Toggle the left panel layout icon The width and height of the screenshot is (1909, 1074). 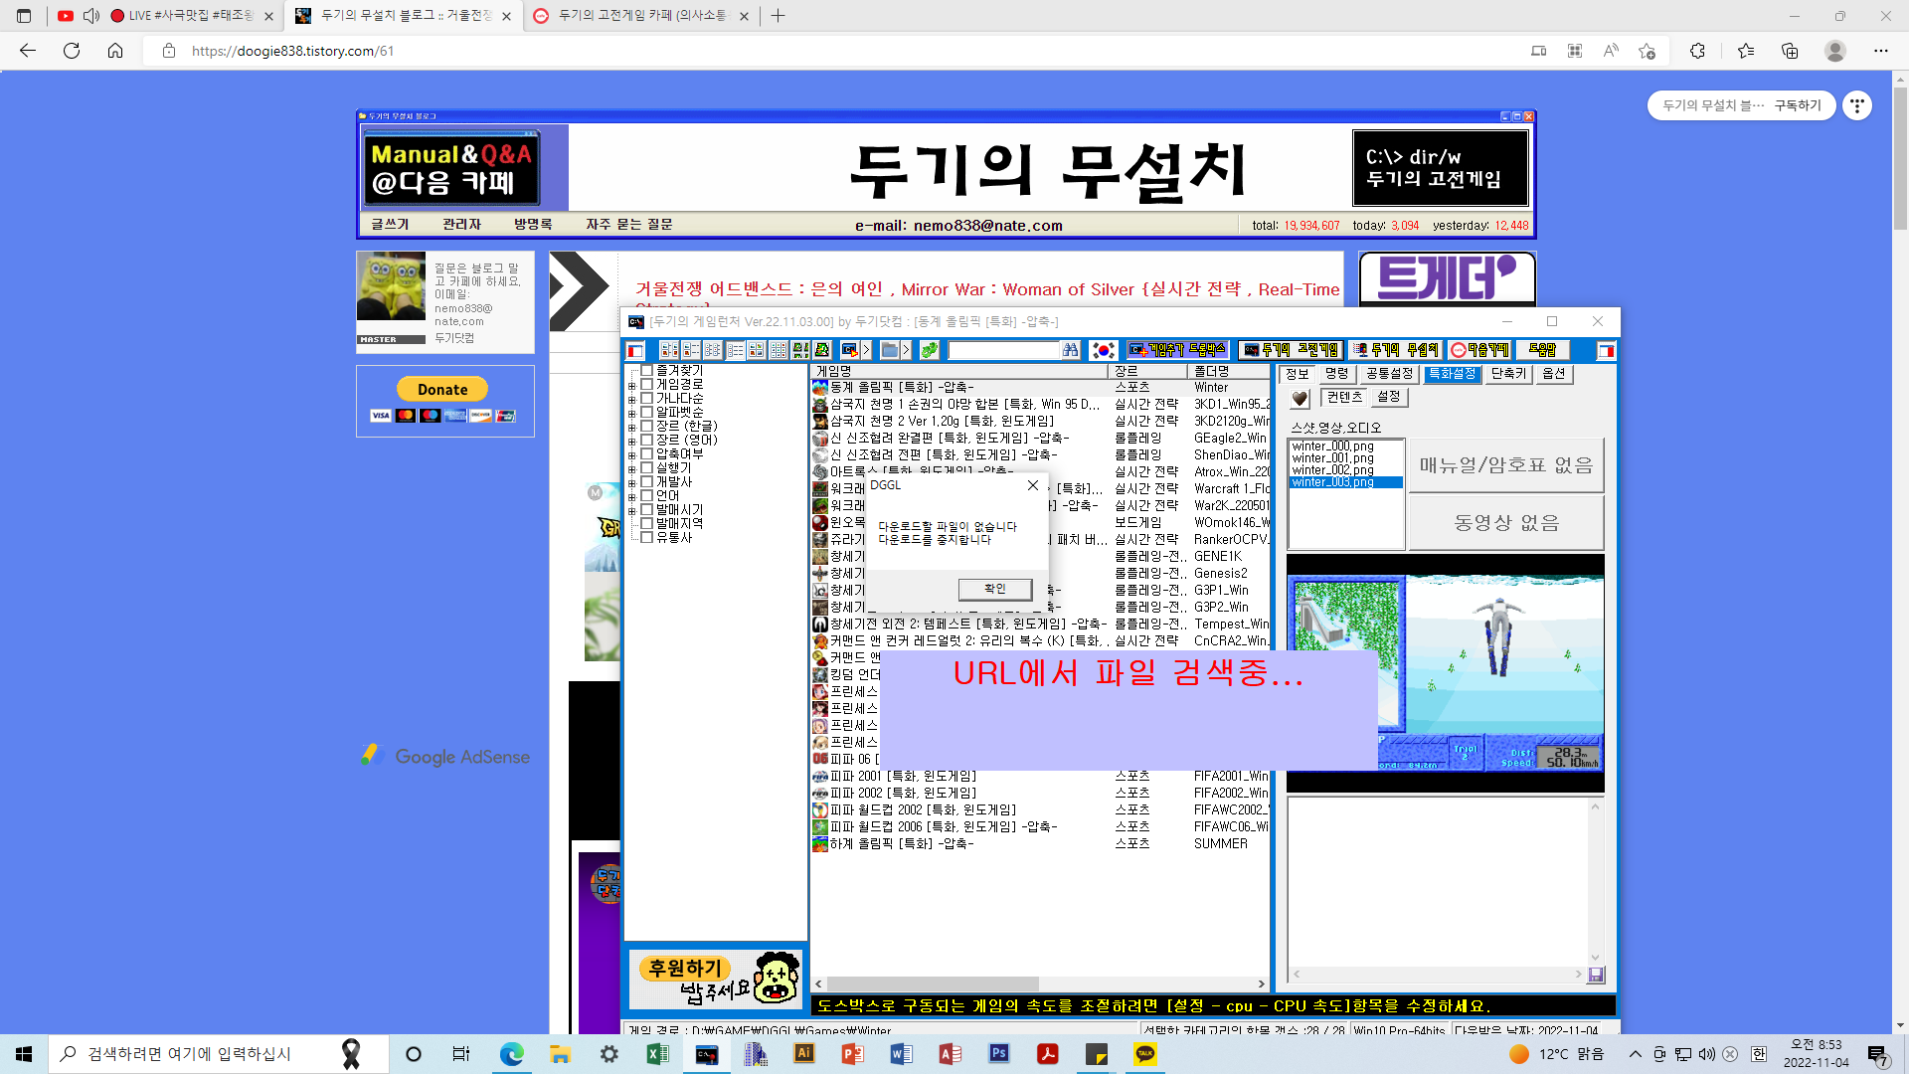[635, 350]
